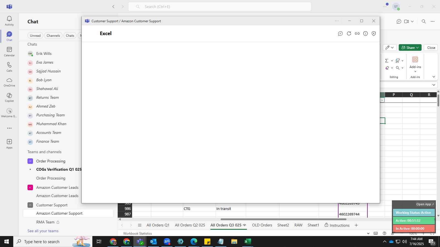Copy link to the Excel tab

tap(357, 33)
